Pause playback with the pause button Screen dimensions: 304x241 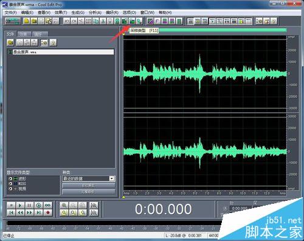[x=29, y=206]
